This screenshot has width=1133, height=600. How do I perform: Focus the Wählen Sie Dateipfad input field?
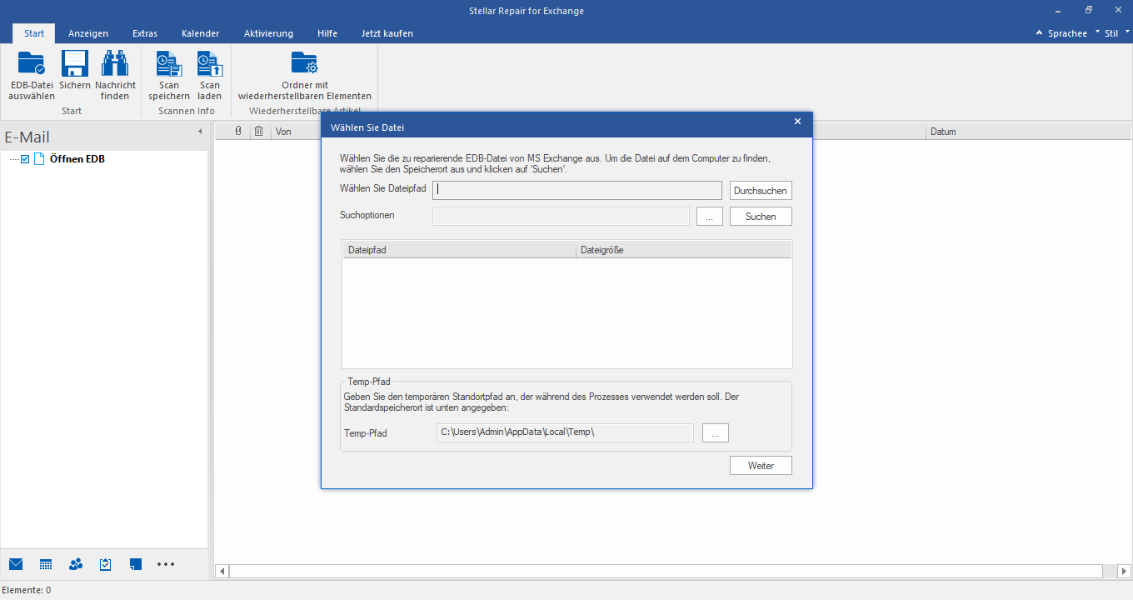[577, 190]
